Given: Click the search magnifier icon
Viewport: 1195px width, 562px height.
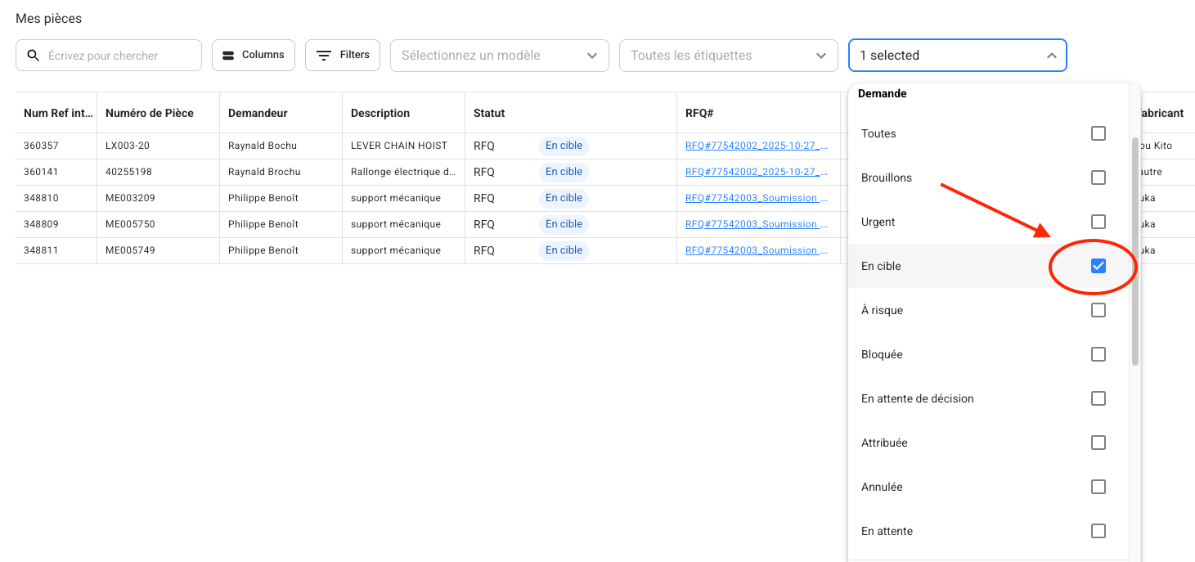Looking at the screenshot, I should 34,56.
